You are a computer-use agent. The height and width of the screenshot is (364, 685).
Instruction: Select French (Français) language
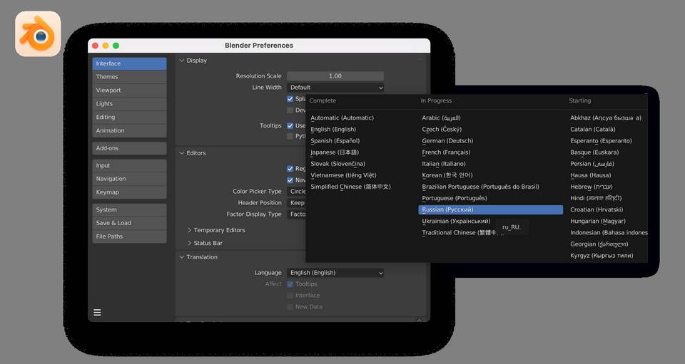(446, 152)
